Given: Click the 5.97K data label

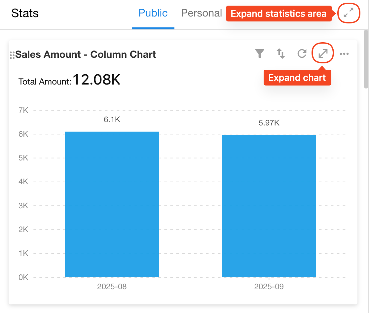Looking at the screenshot, I should coord(269,123).
